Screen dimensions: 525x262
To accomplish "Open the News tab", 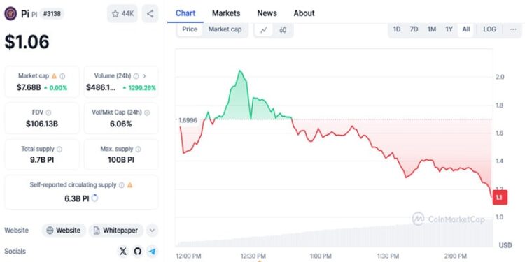I will coord(267,13).
